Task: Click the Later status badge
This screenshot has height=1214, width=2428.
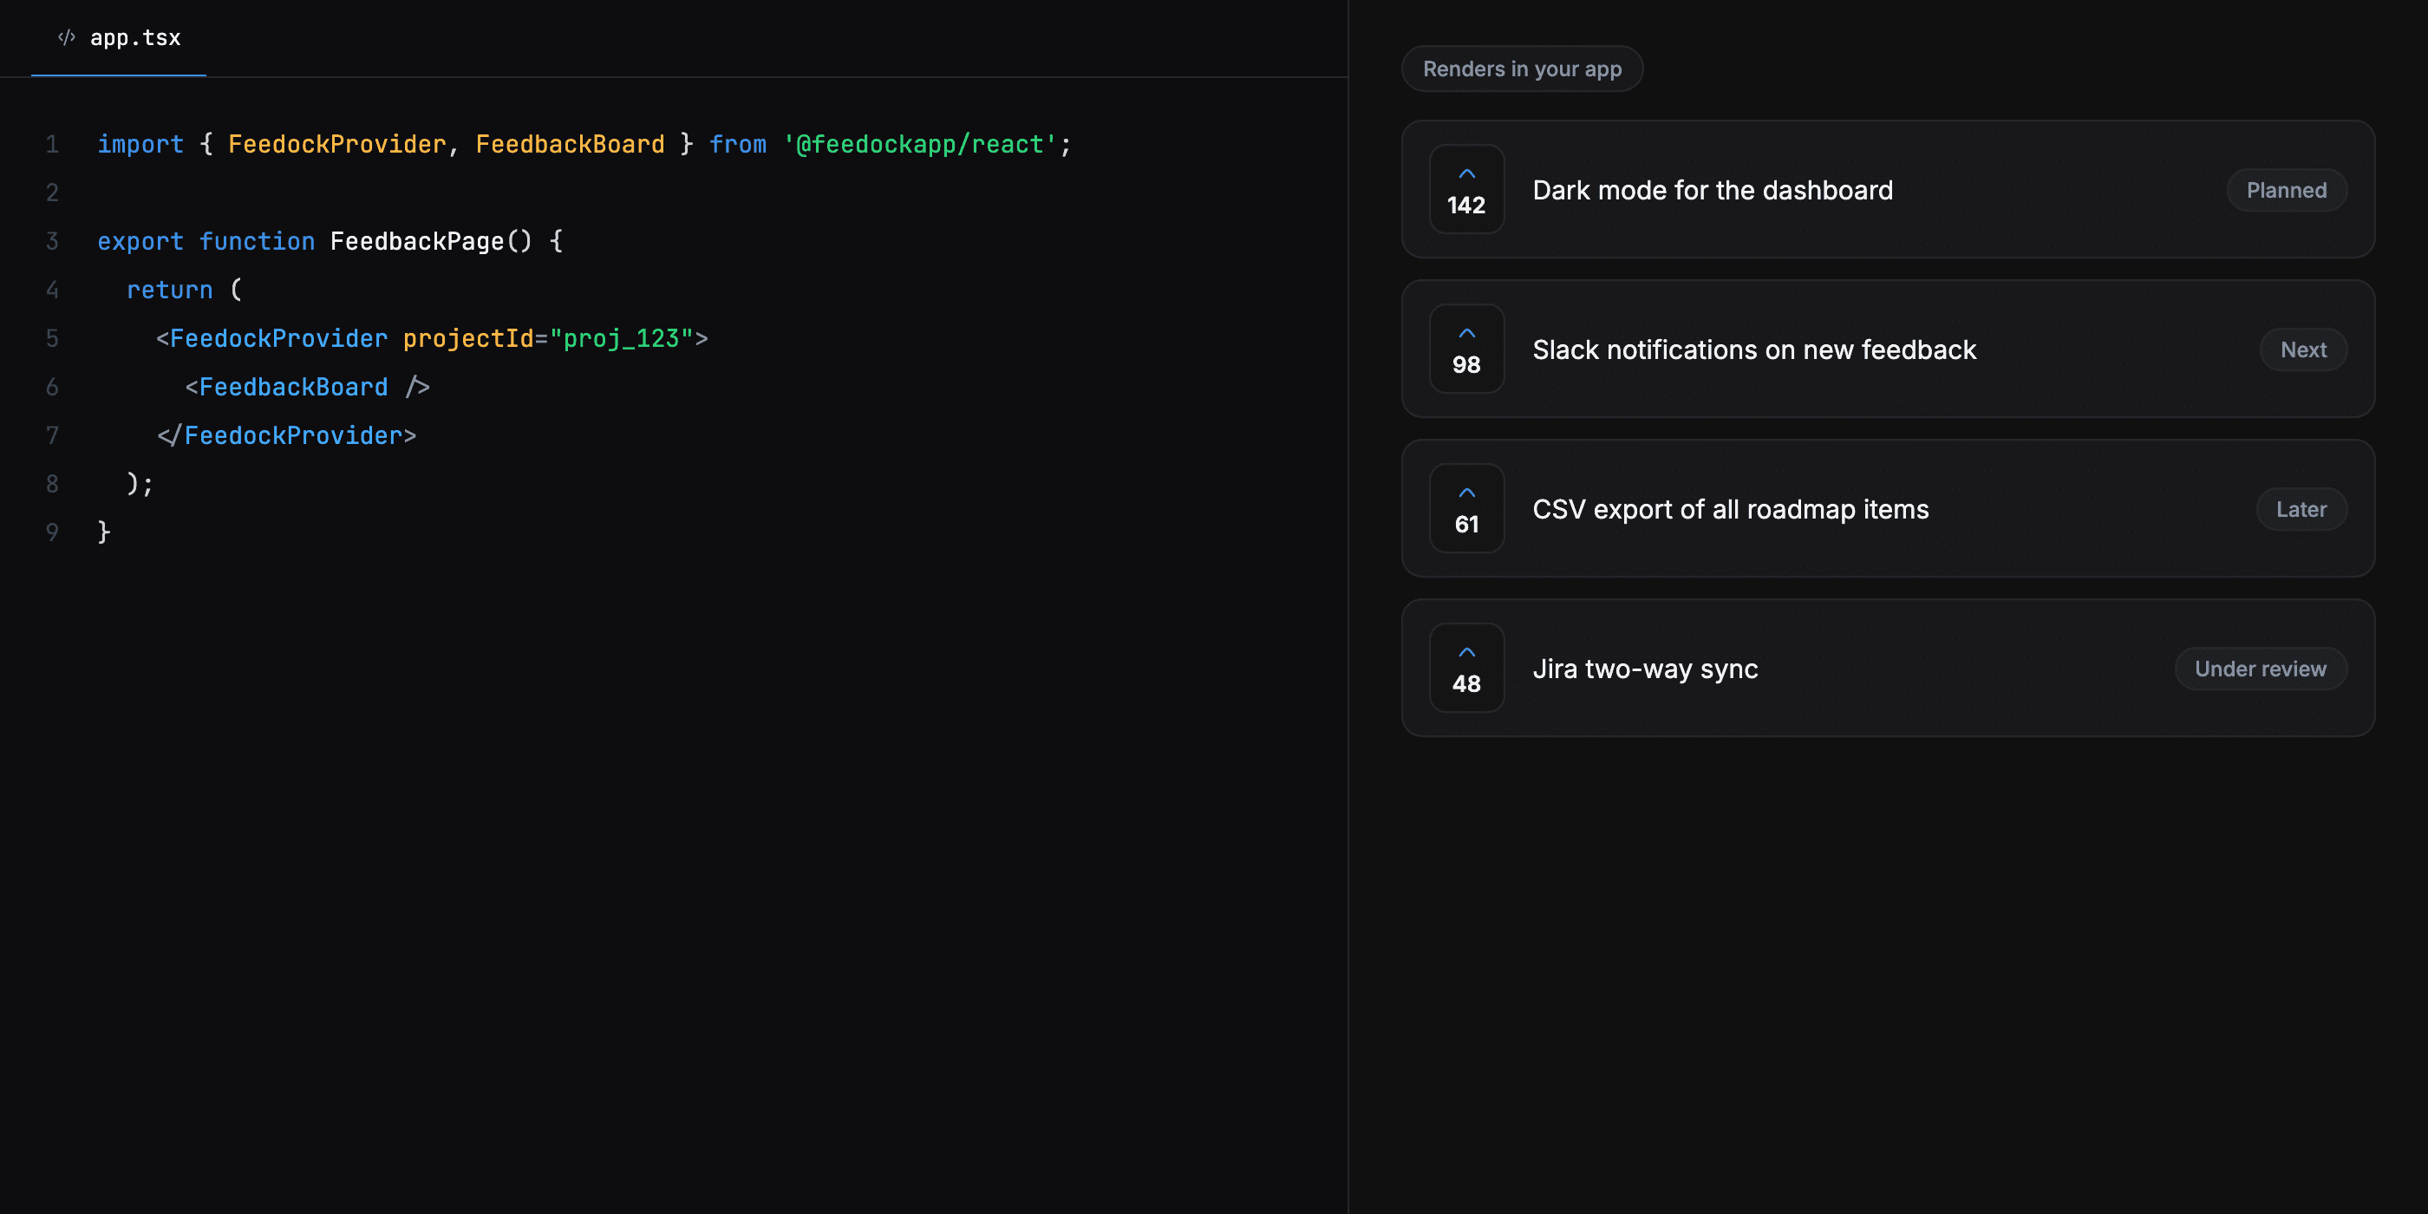Action: (x=2301, y=509)
